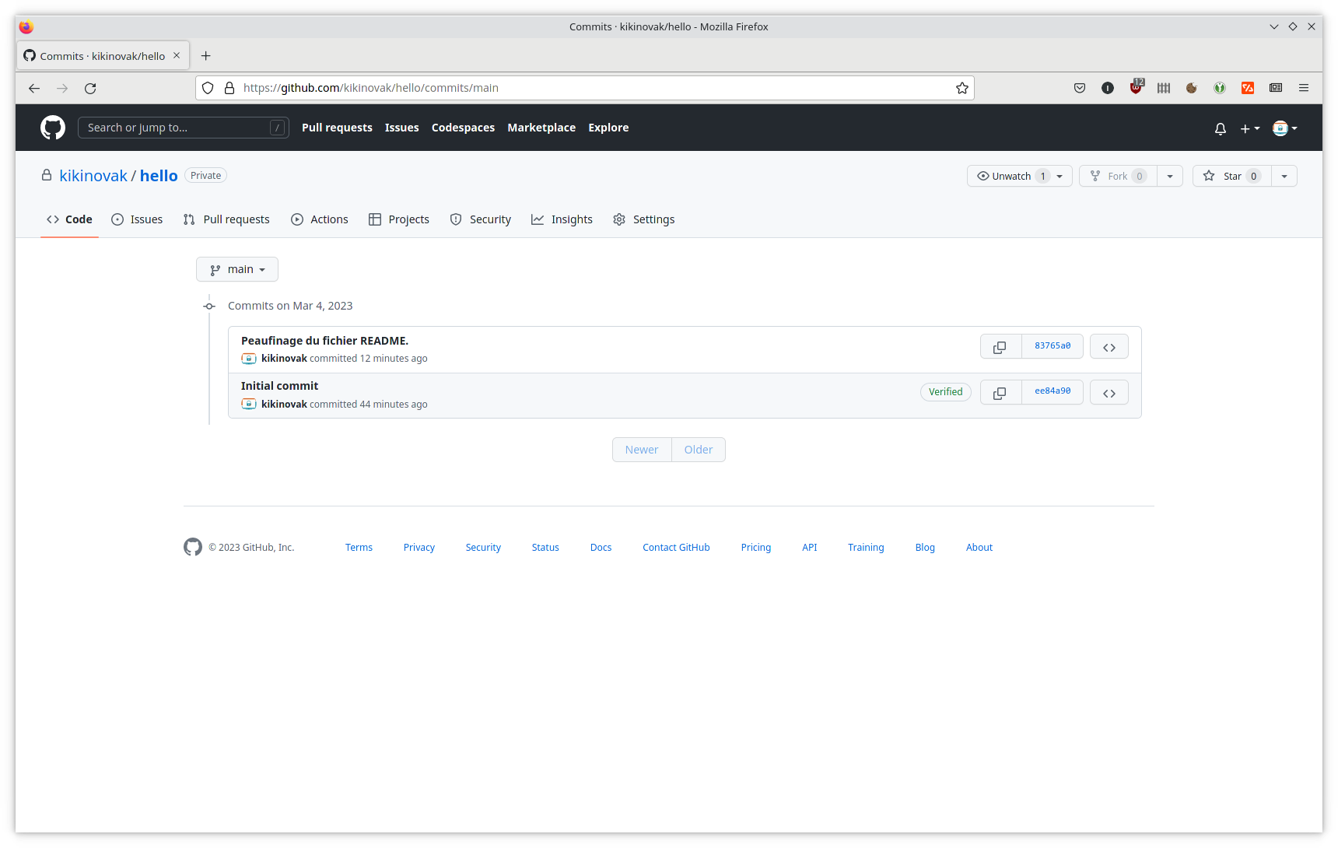Open Terms link in footer
Screen dimensions: 1338x848
click(359, 548)
